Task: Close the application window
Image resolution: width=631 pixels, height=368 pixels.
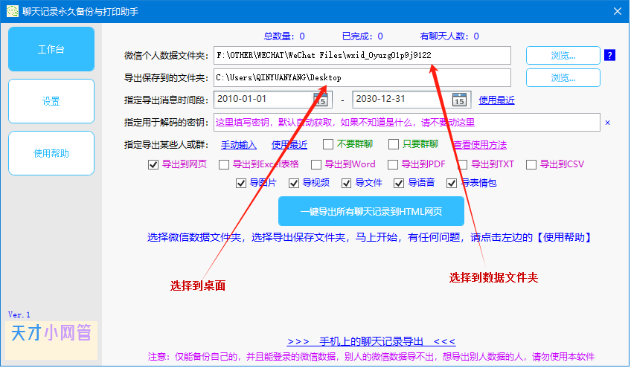Action: 616,12
